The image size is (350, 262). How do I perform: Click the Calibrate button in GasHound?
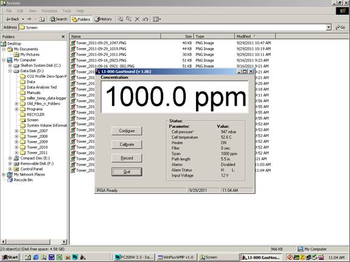click(127, 145)
